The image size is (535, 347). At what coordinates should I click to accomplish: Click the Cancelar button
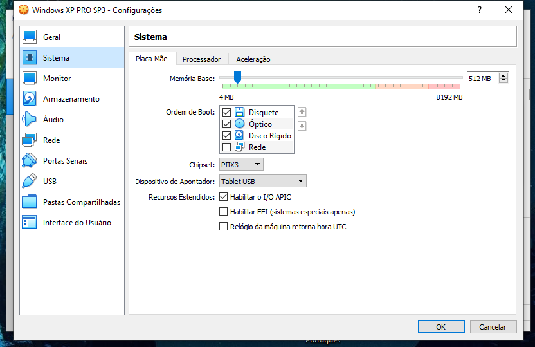coord(493,327)
